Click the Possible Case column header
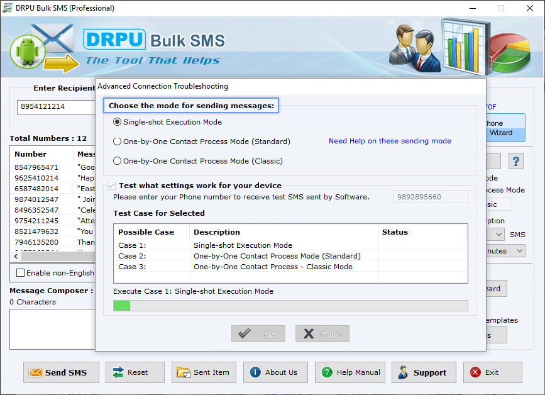545x395 pixels. [151, 232]
